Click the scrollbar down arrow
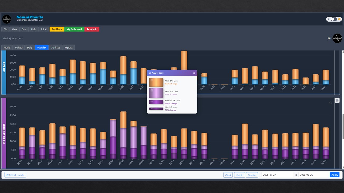 343,167
